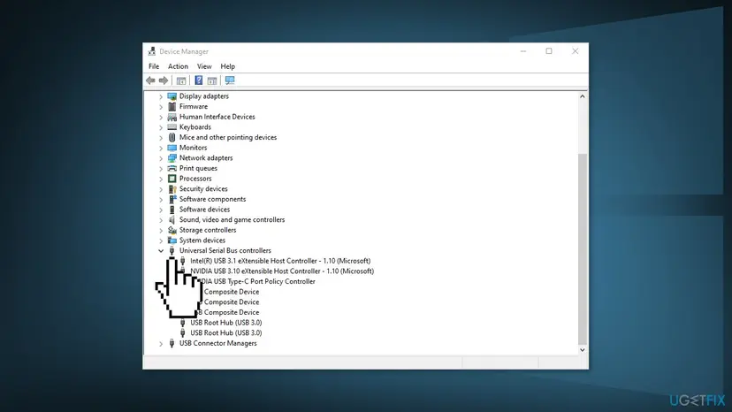
Task: Expand the Keyboards node
Action: coord(161,127)
